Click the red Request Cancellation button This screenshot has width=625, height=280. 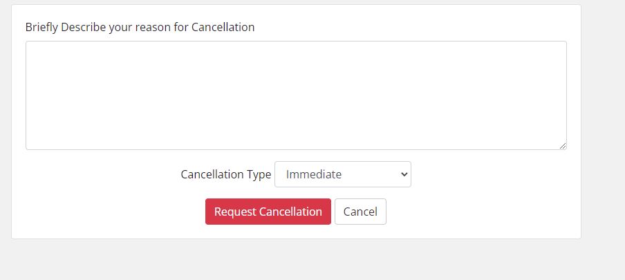pyautogui.click(x=268, y=212)
